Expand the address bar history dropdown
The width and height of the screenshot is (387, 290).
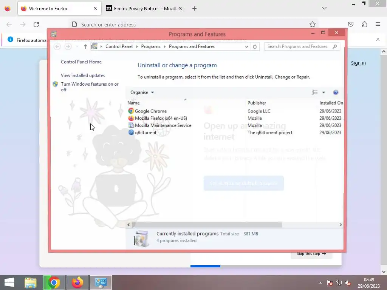(246, 46)
